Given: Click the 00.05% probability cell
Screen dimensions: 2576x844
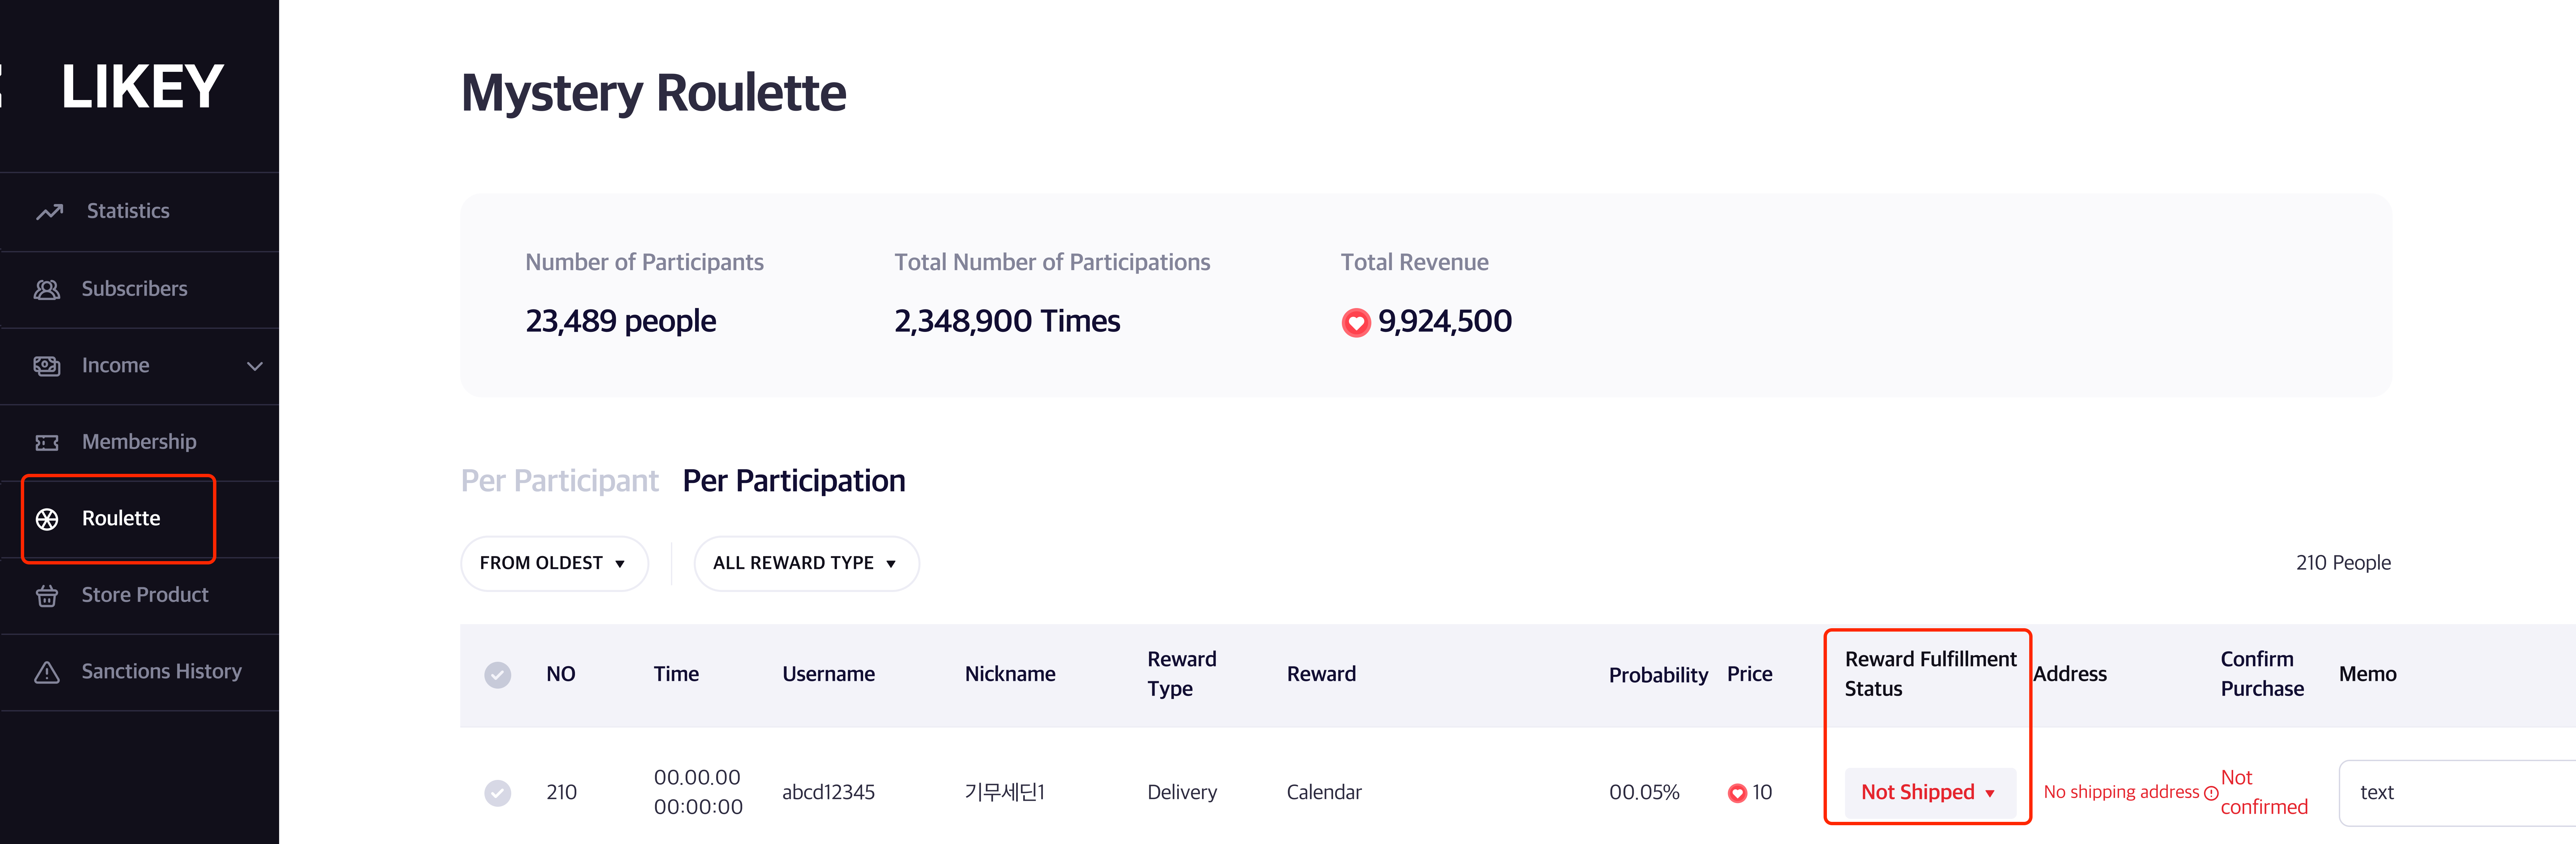Looking at the screenshot, I should click(1644, 793).
